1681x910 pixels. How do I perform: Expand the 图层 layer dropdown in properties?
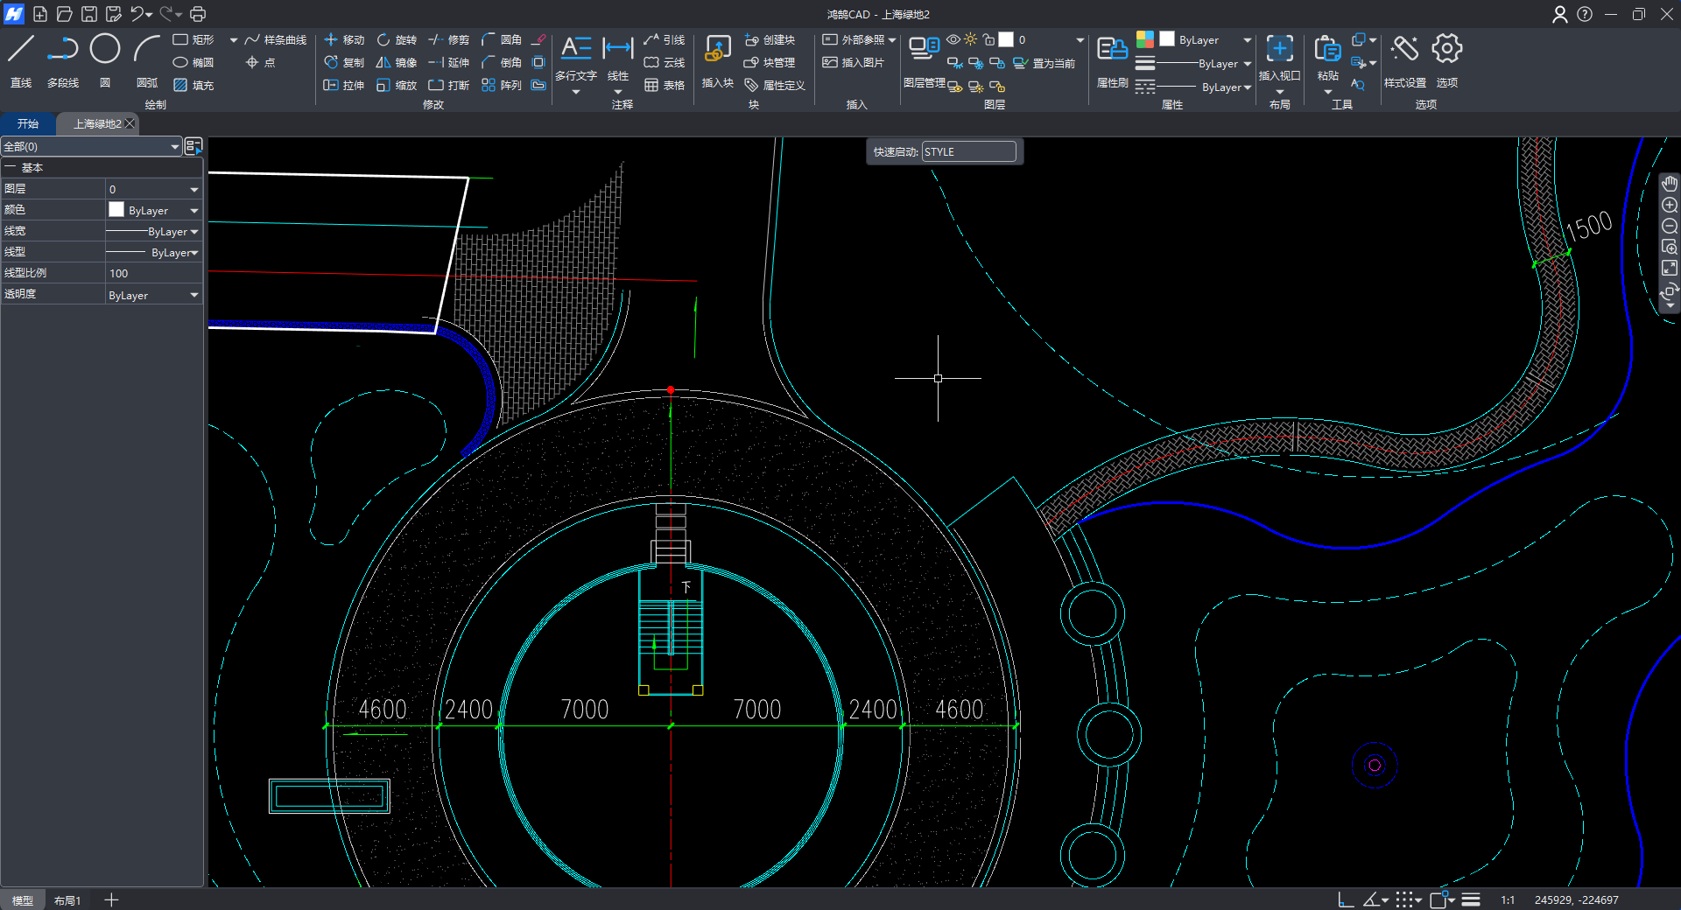coord(193,189)
